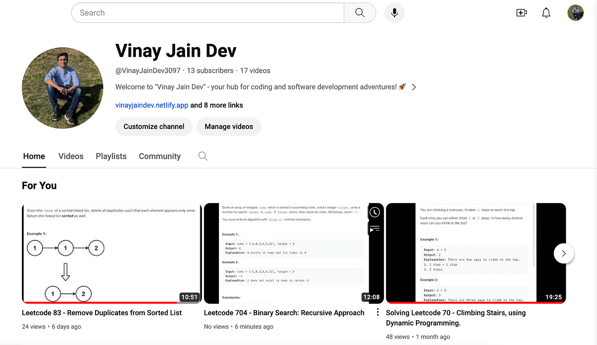
Task: Switch to the Home tab
Action: click(34, 156)
